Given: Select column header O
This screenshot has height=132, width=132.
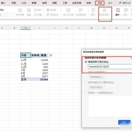Looking at the screenshot, I should coord(116,28).
